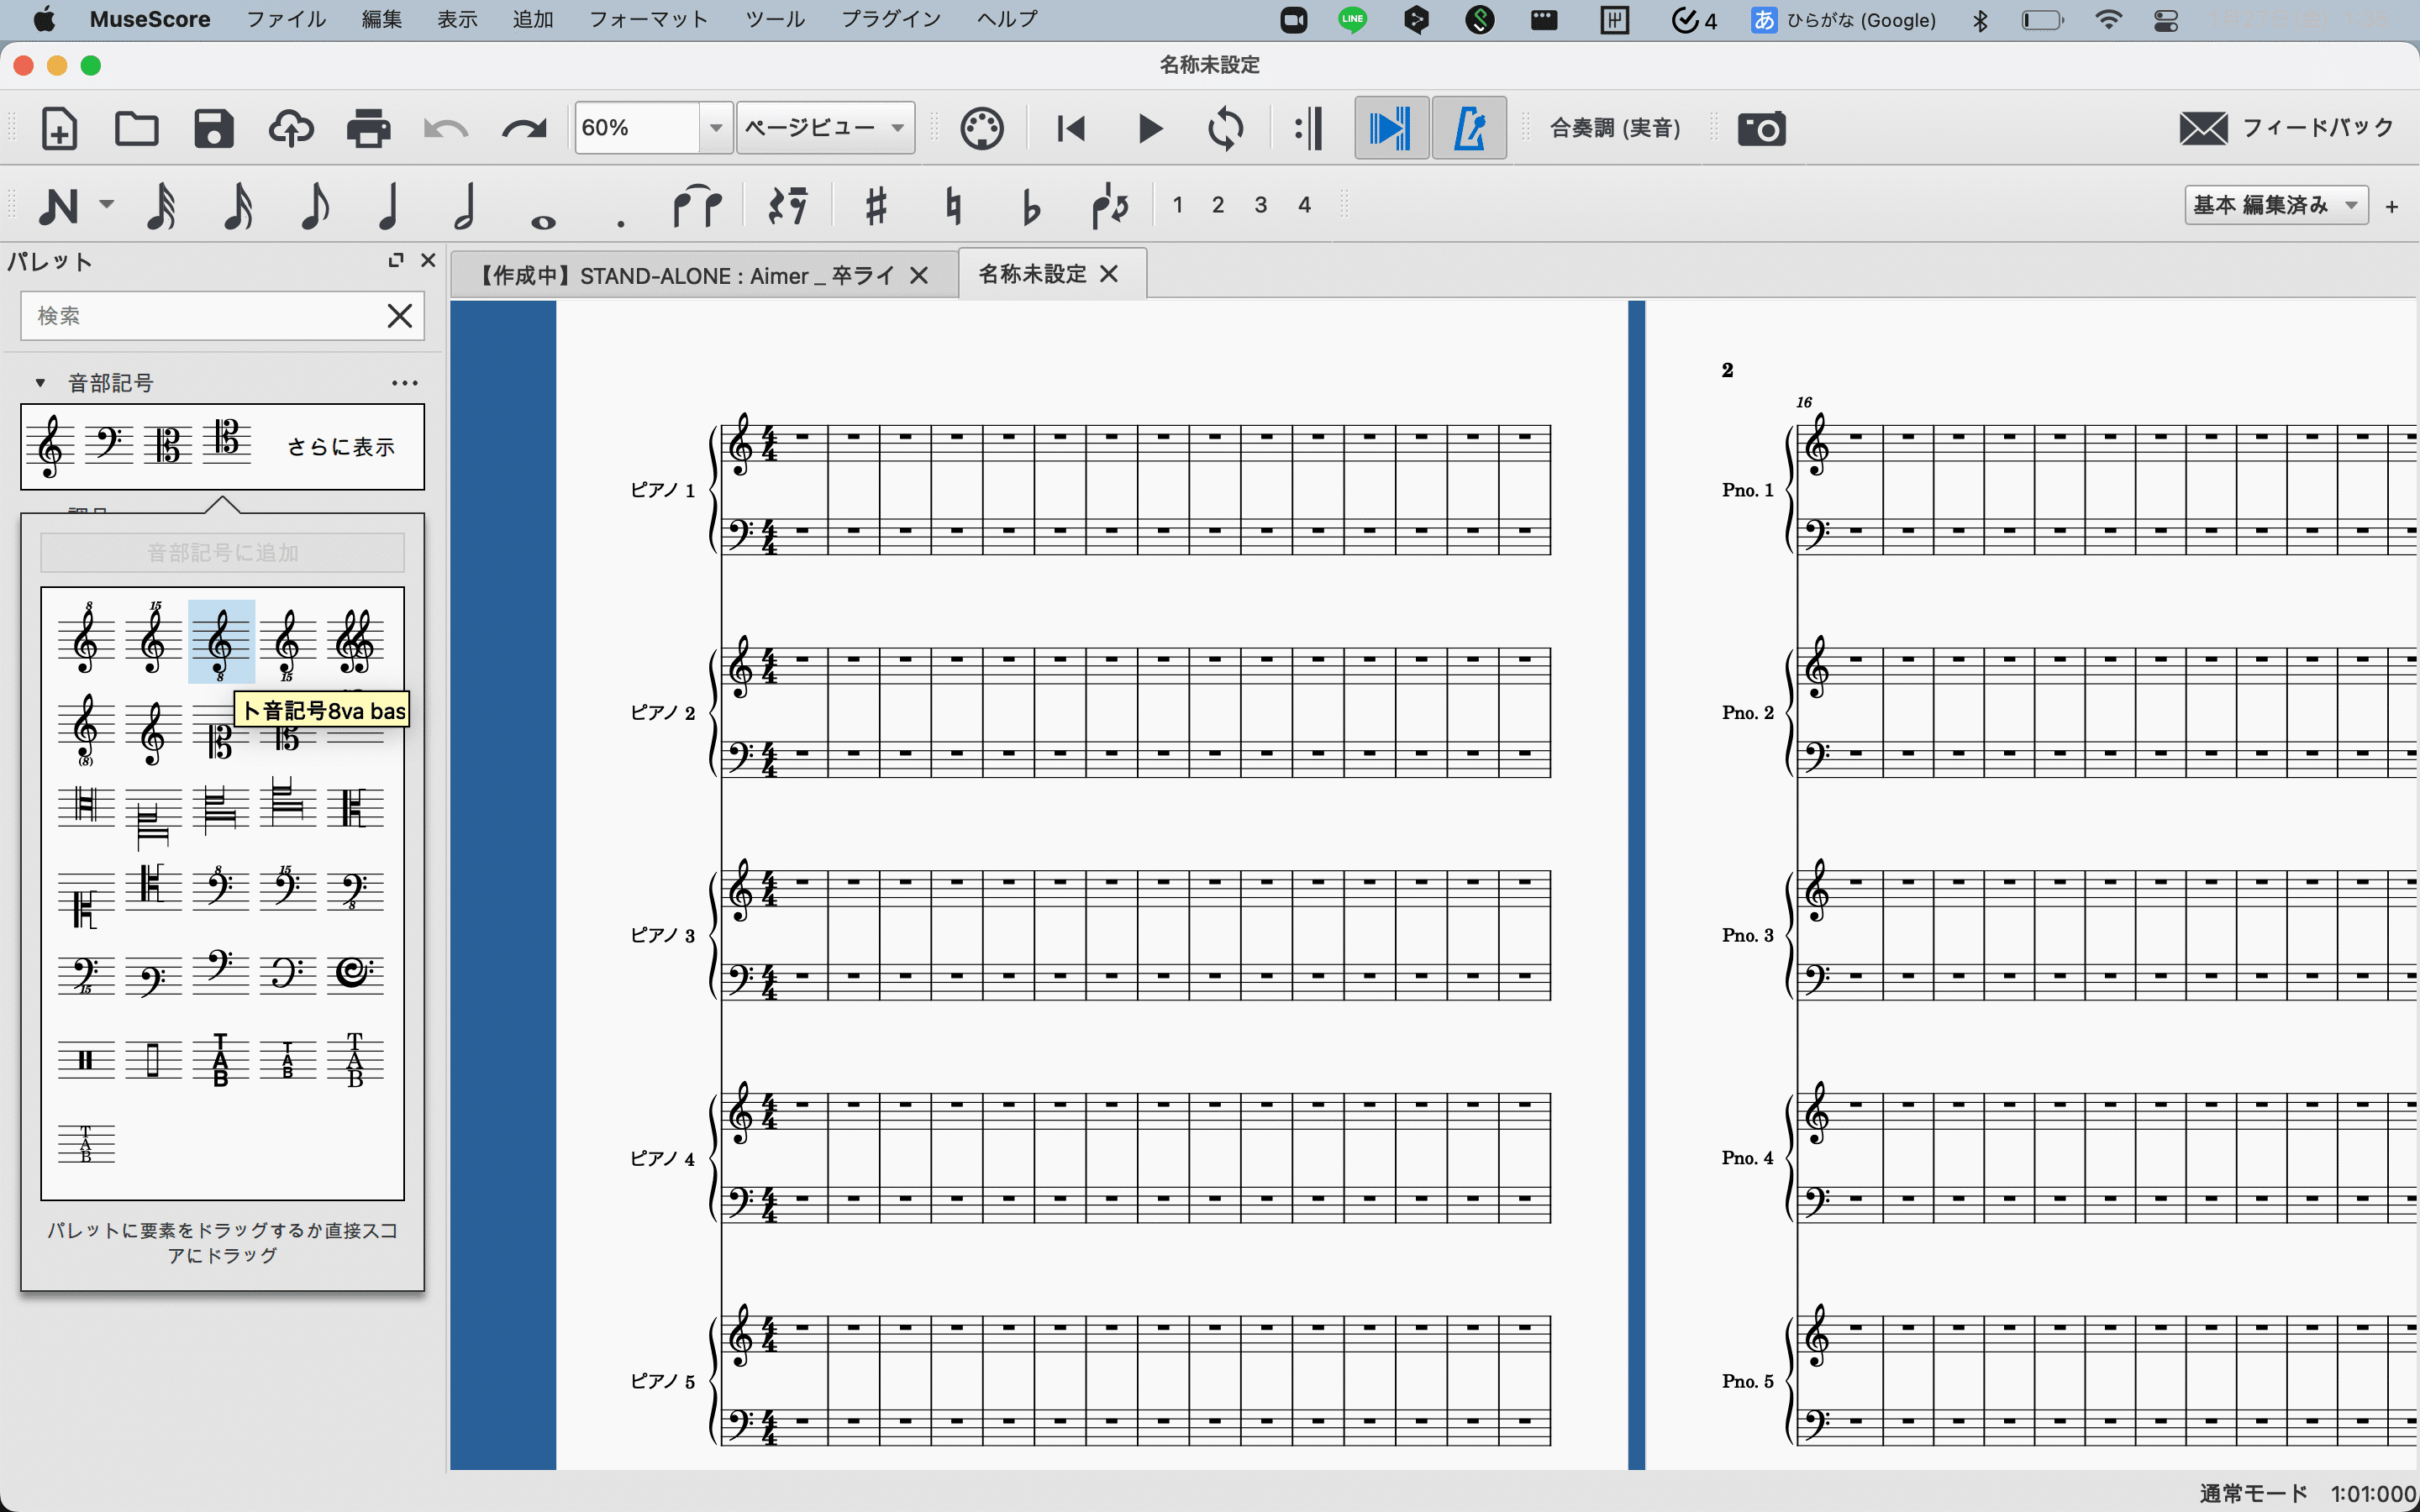Open the ツール menu
The width and height of the screenshot is (2420, 1512).
(775, 19)
